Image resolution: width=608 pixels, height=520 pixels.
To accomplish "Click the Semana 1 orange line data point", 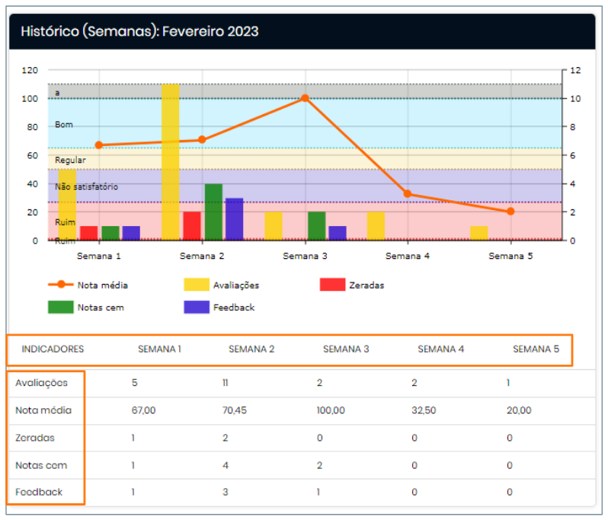I will pos(99,145).
